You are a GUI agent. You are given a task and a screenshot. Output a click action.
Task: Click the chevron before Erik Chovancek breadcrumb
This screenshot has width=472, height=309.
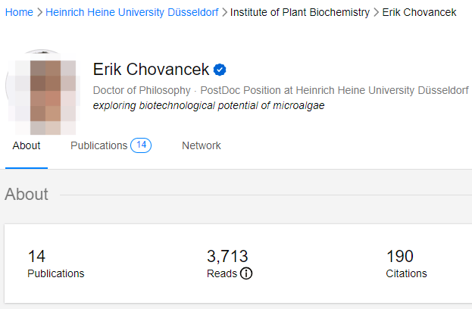(376, 12)
